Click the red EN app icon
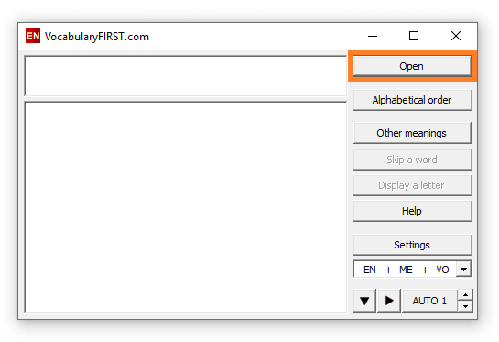The height and width of the screenshot is (342, 499). coord(33,36)
